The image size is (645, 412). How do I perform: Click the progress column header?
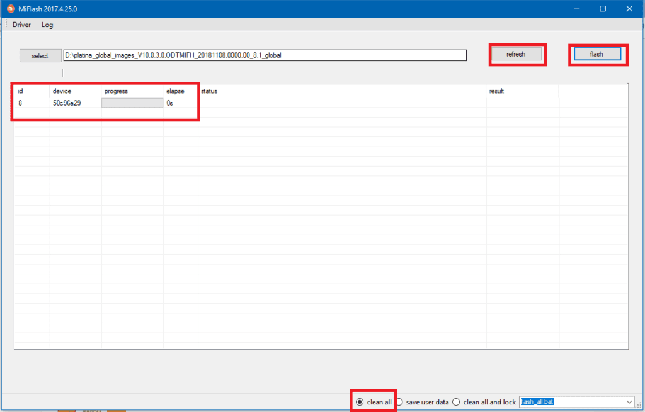pyautogui.click(x=132, y=91)
